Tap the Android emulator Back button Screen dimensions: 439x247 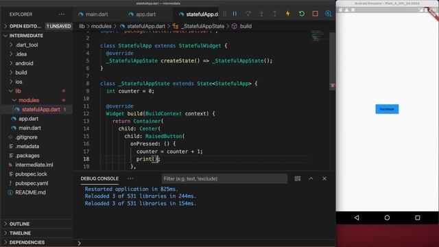click(357, 217)
